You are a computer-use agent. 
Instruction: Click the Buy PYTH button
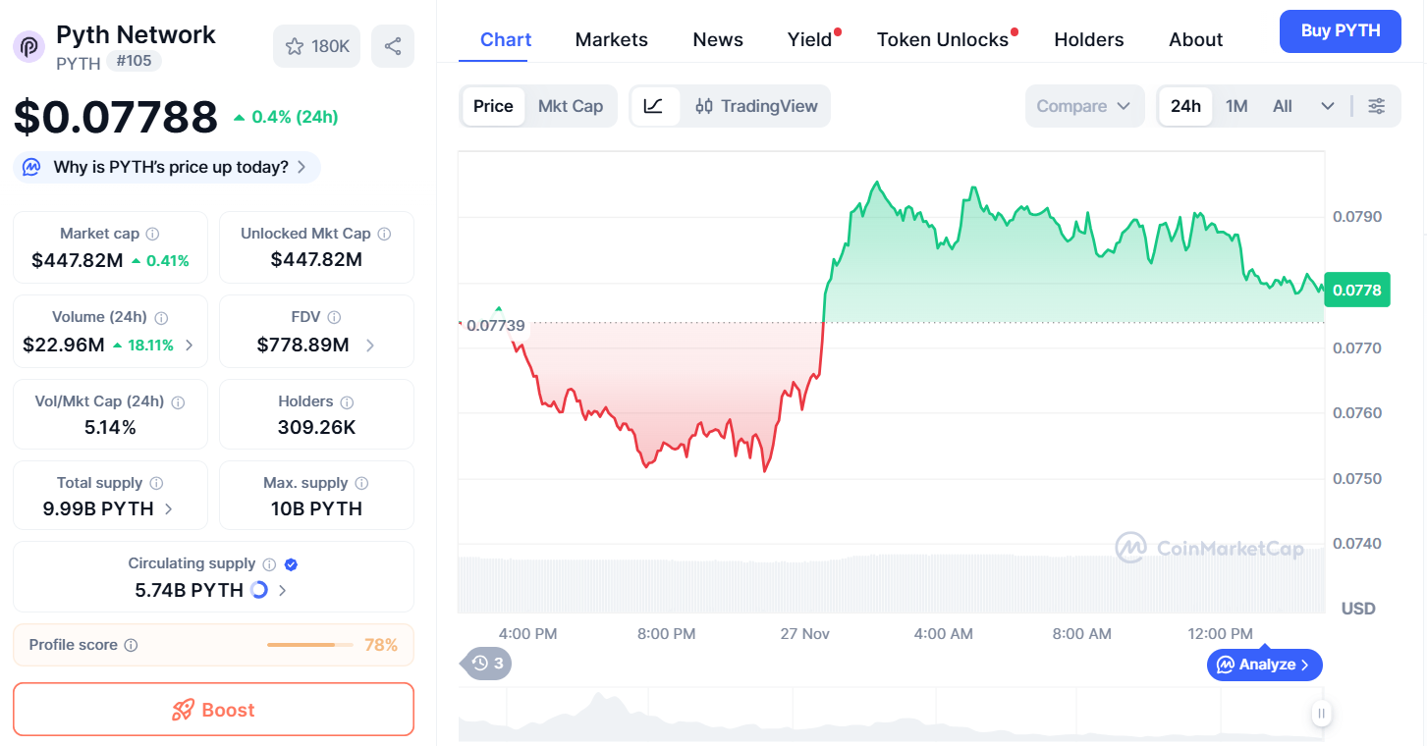1340,30
